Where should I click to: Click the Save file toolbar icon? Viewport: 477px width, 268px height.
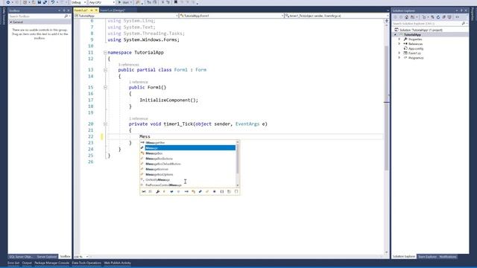40,2
